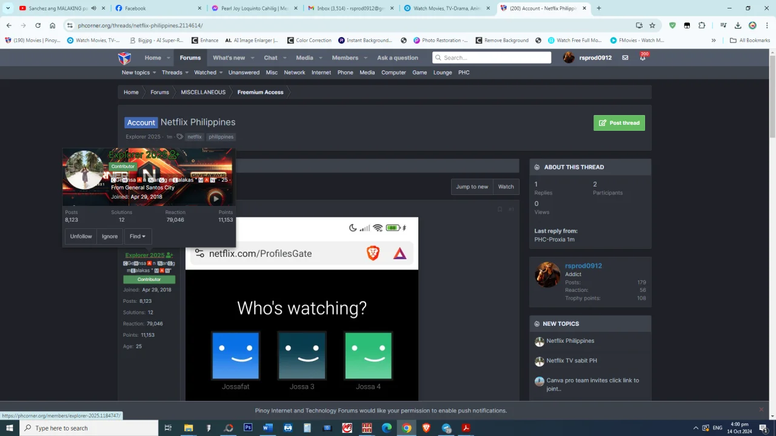The height and width of the screenshot is (436, 776).
Task: Expand the What's new dropdown arrow
Action: [x=252, y=58]
